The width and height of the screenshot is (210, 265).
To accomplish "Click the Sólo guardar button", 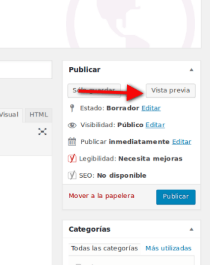I will (x=94, y=91).
